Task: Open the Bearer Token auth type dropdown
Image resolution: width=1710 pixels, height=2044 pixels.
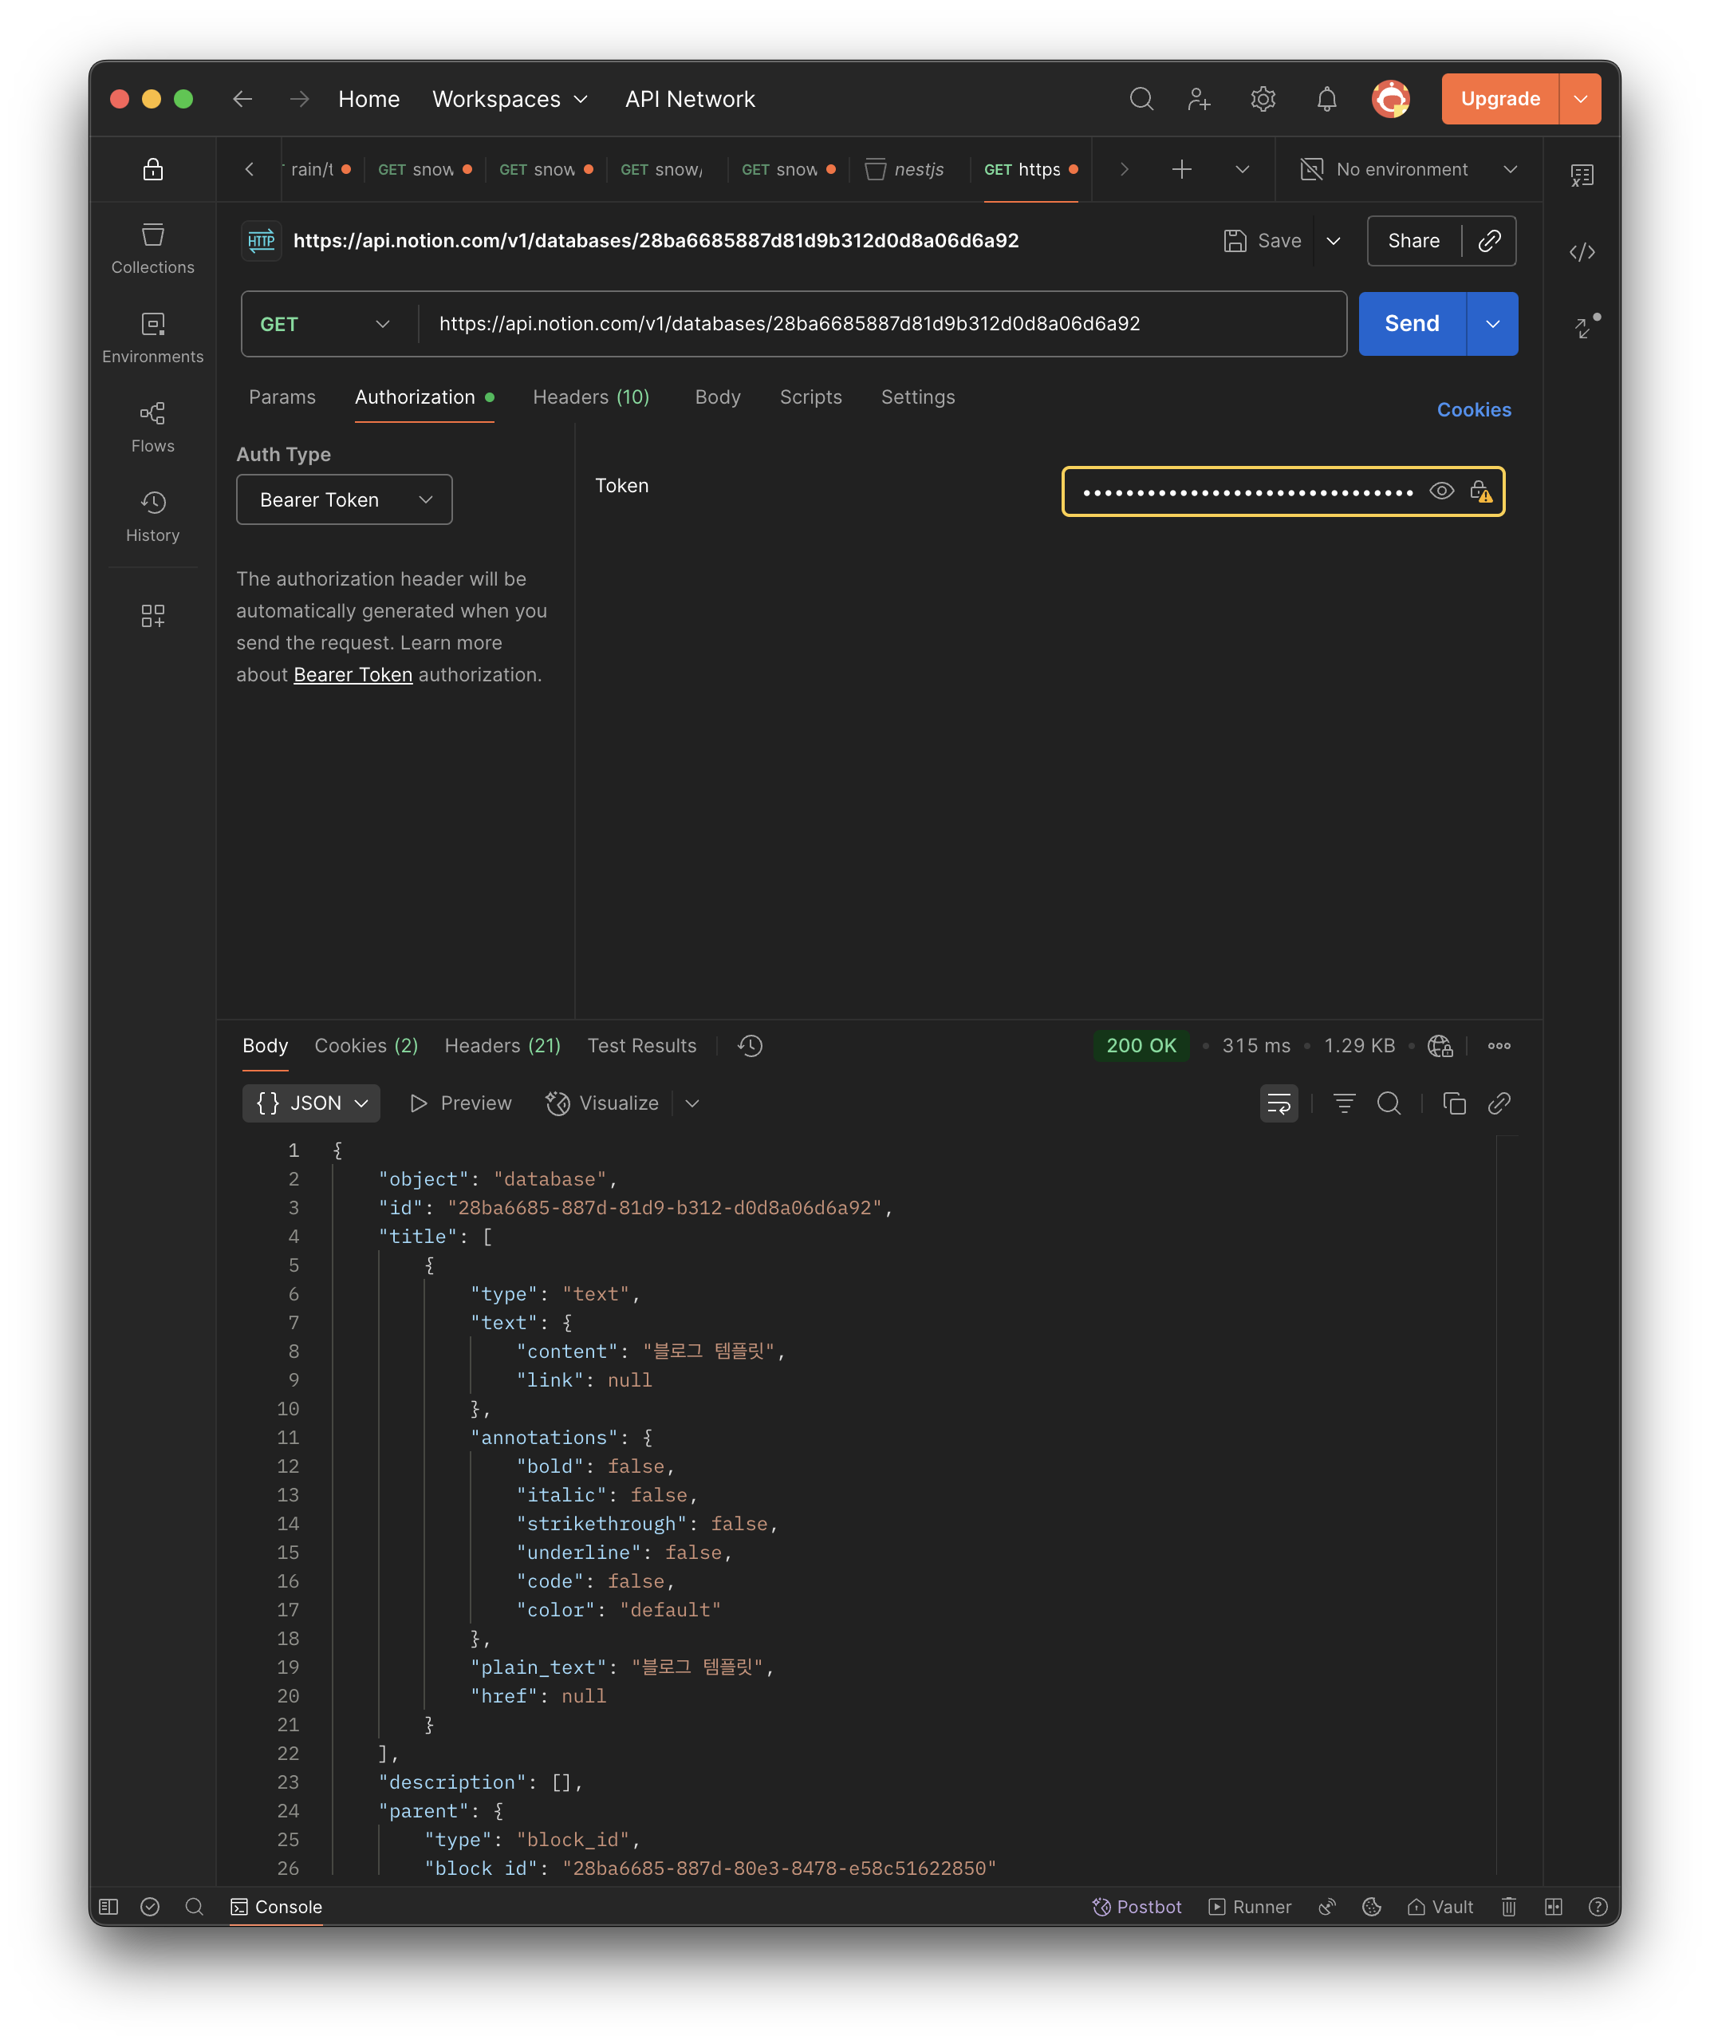Action: tap(344, 499)
